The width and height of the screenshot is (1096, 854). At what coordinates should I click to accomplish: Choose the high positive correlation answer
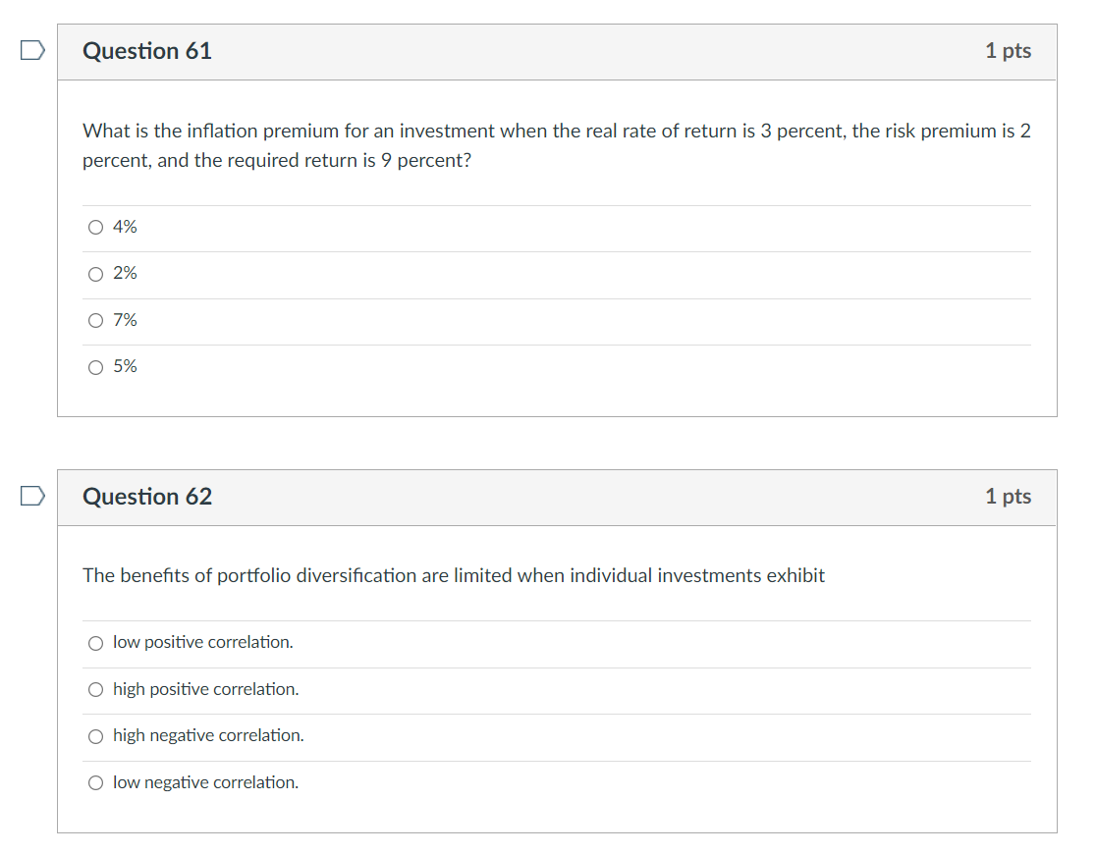95,689
